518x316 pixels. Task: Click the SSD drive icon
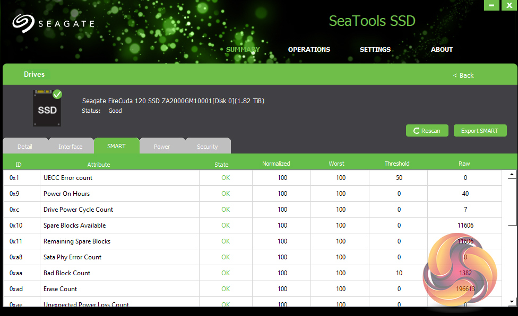[x=47, y=108]
